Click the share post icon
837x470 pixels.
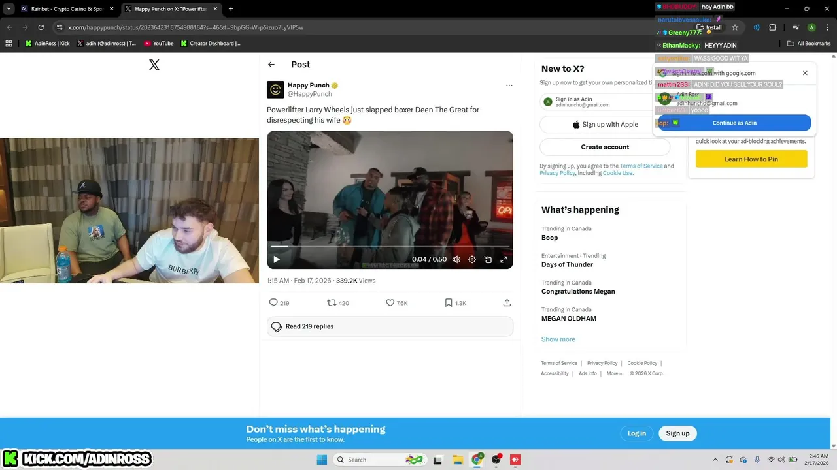[507, 303]
